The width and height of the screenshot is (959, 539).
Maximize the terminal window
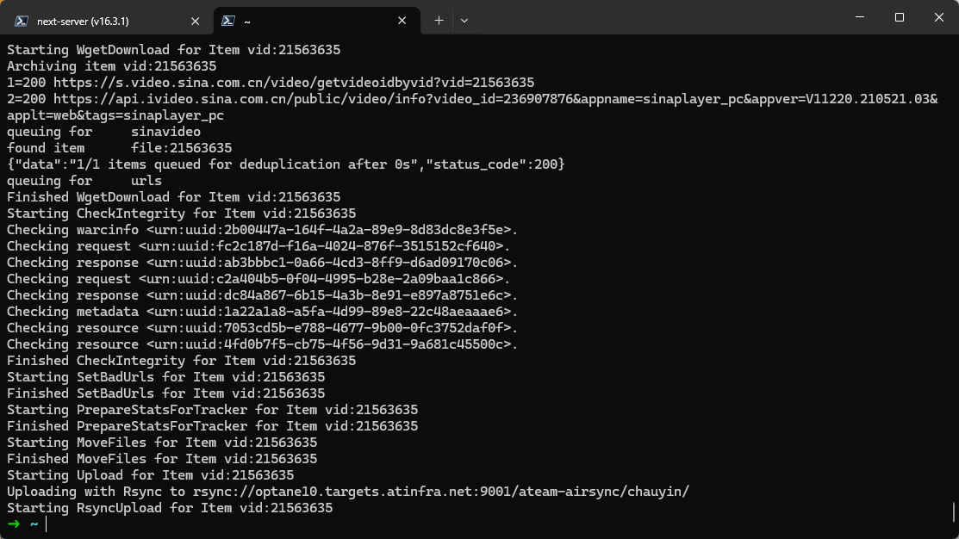899,17
